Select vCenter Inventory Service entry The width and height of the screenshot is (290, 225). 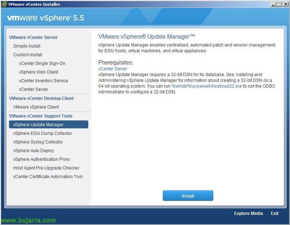(x=43, y=81)
